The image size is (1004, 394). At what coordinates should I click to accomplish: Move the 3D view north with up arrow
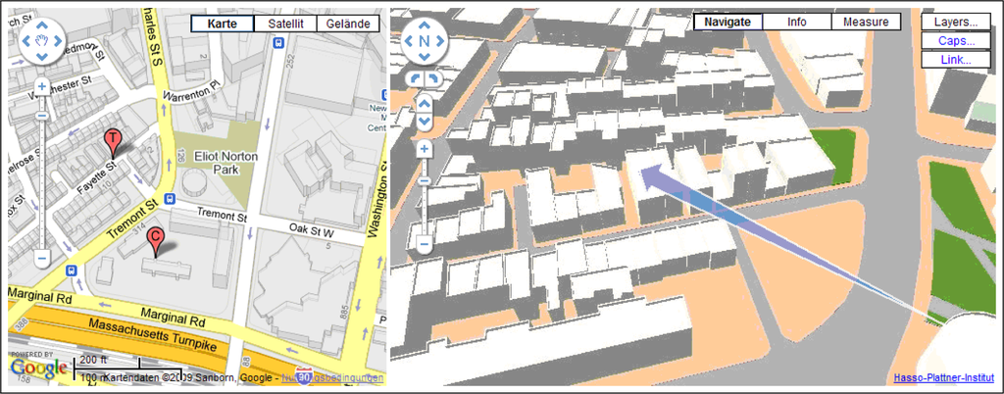click(424, 26)
